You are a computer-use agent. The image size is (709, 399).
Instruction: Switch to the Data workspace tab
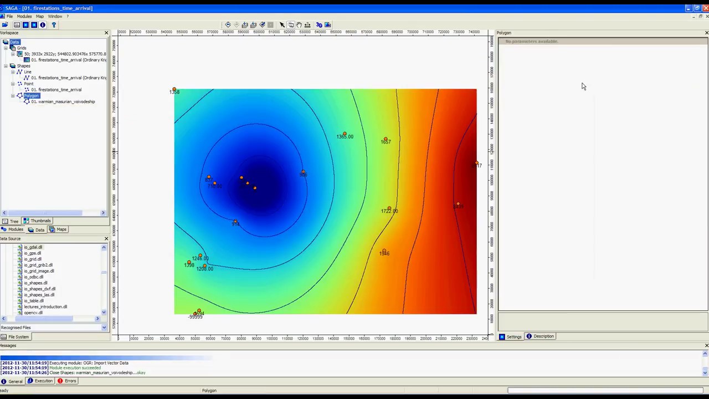[36, 229]
